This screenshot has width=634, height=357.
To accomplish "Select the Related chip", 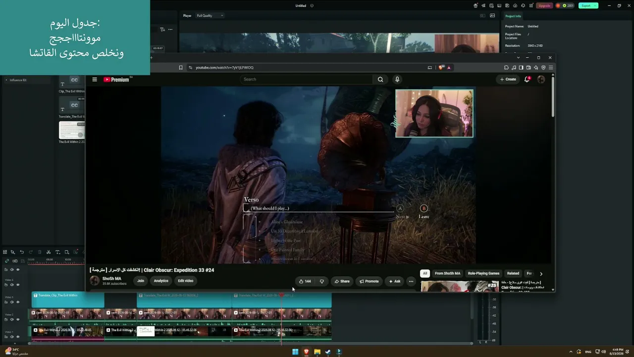I will pos(513,273).
